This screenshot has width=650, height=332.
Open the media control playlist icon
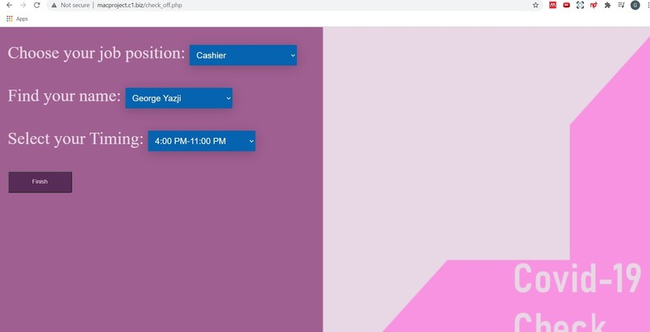[621, 6]
